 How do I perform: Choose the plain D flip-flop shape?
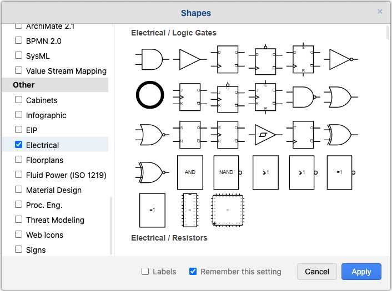(x=228, y=59)
